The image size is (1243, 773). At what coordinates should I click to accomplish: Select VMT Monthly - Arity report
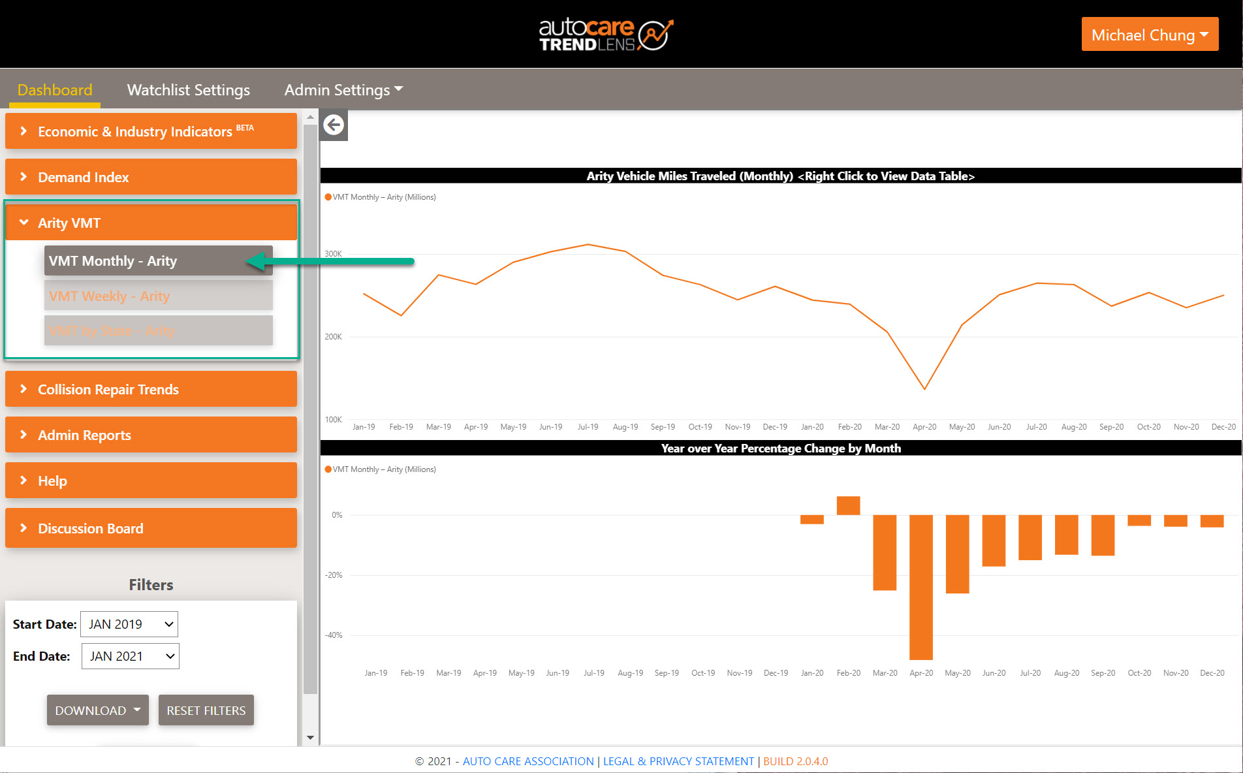pyautogui.click(x=159, y=260)
